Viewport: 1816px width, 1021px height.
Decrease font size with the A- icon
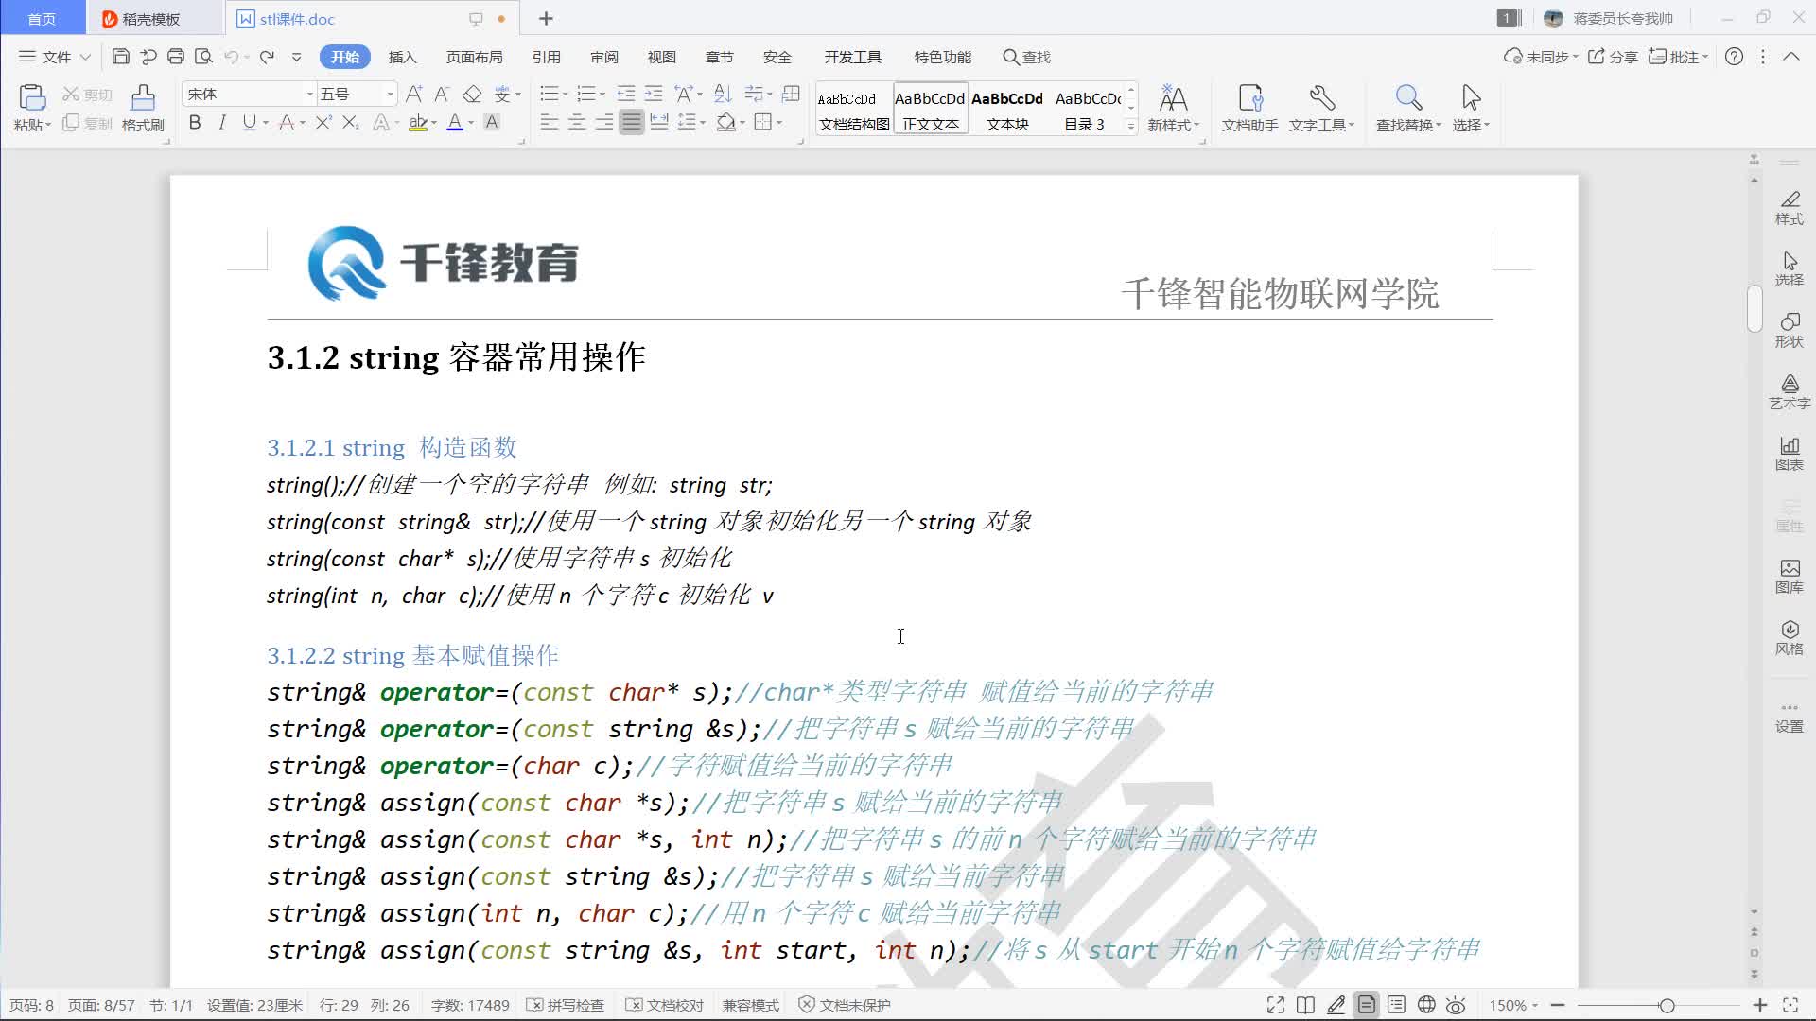pos(442,94)
